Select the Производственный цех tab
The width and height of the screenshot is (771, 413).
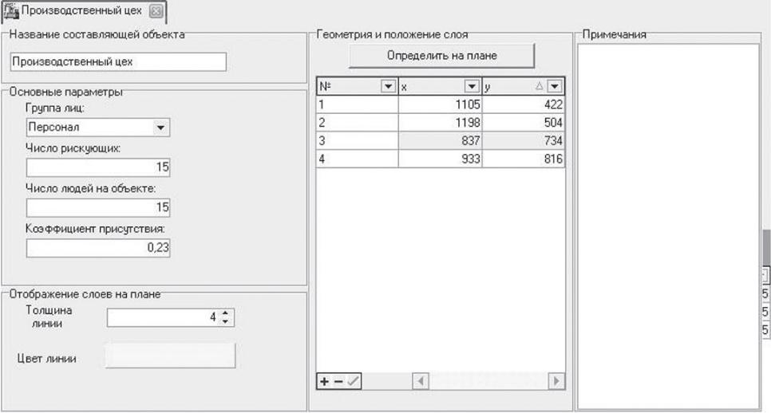(x=84, y=11)
